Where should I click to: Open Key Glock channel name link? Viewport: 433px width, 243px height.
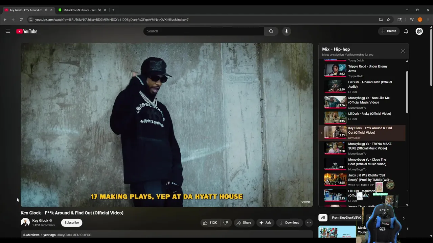tap(40, 220)
